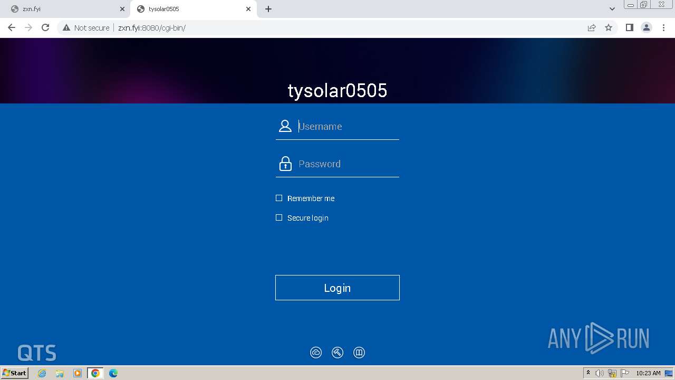
Task: Open Windows Media Player from taskbar
Action: pos(78,373)
